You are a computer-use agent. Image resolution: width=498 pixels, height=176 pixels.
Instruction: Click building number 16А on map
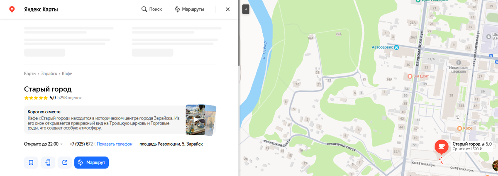[x=310, y=38]
